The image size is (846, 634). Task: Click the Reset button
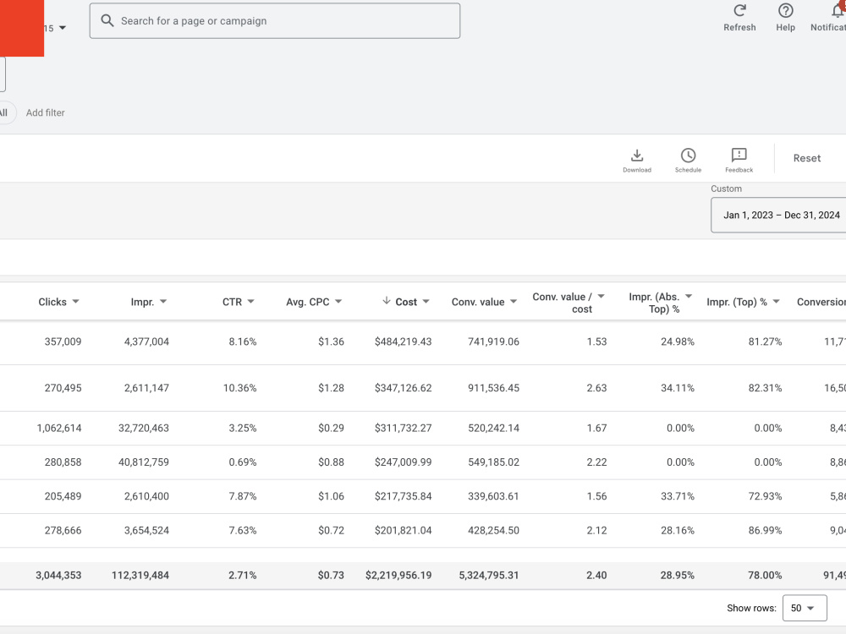806,158
